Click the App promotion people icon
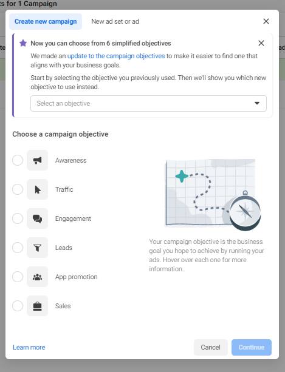 click(37, 277)
